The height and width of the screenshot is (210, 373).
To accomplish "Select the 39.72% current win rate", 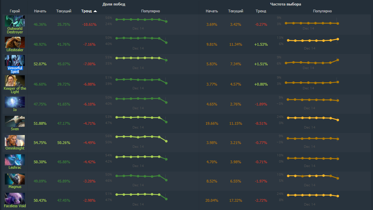I will [x=64, y=84].
